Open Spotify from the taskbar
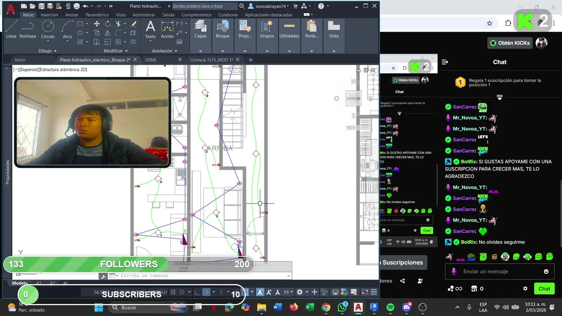 pos(390,308)
